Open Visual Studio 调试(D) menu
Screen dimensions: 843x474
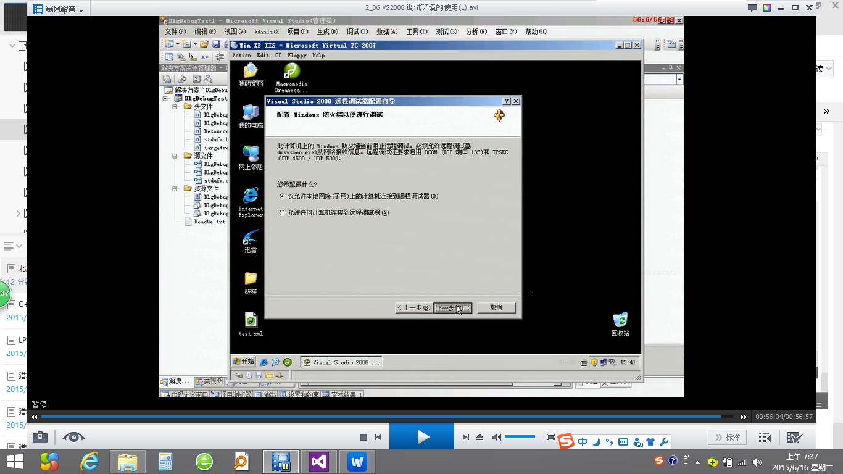click(x=357, y=31)
